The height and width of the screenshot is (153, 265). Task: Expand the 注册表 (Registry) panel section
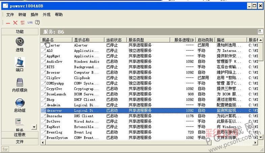[x=20, y=135]
